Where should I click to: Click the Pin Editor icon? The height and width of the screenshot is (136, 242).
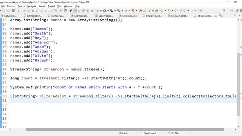tap(200, 11)
